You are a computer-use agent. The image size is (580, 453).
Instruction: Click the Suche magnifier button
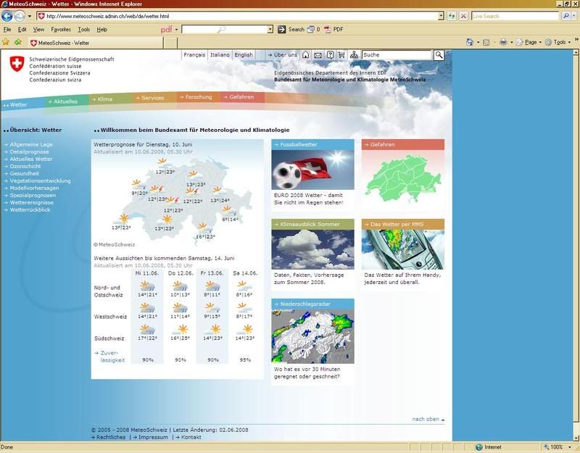point(439,55)
